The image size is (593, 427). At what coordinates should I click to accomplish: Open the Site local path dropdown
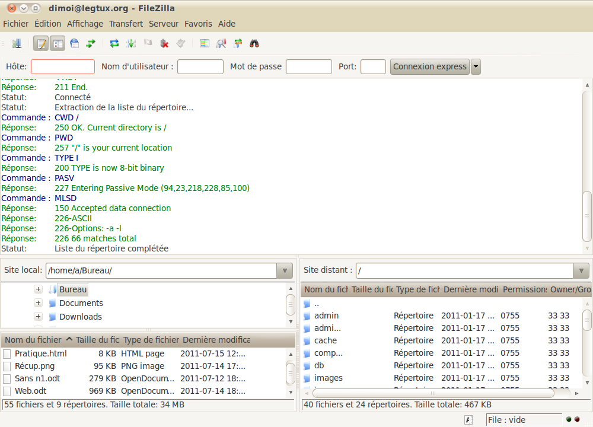(285, 271)
